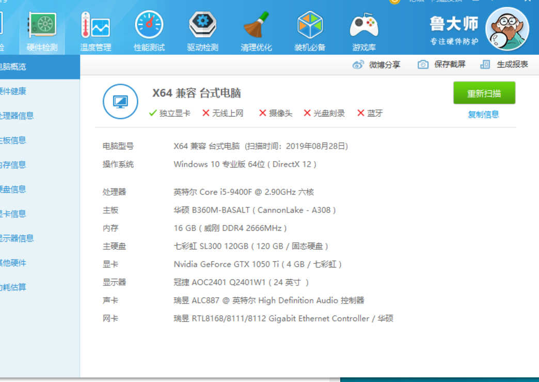Open the 硬件检测 hardware detection module
This screenshot has height=382, width=539.
[x=42, y=31]
